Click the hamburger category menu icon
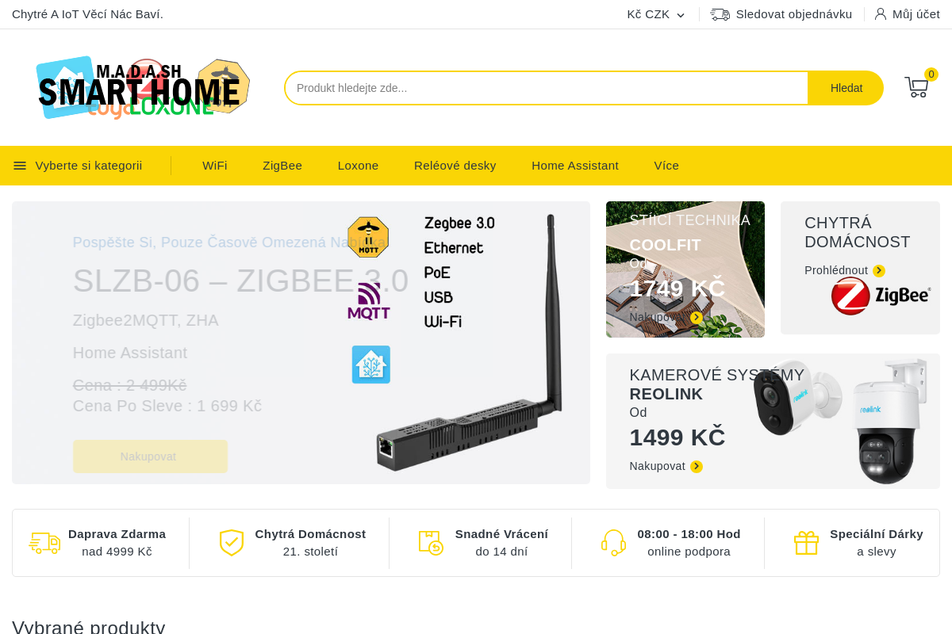This screenshot has height=634, width=952. [20, 166]
